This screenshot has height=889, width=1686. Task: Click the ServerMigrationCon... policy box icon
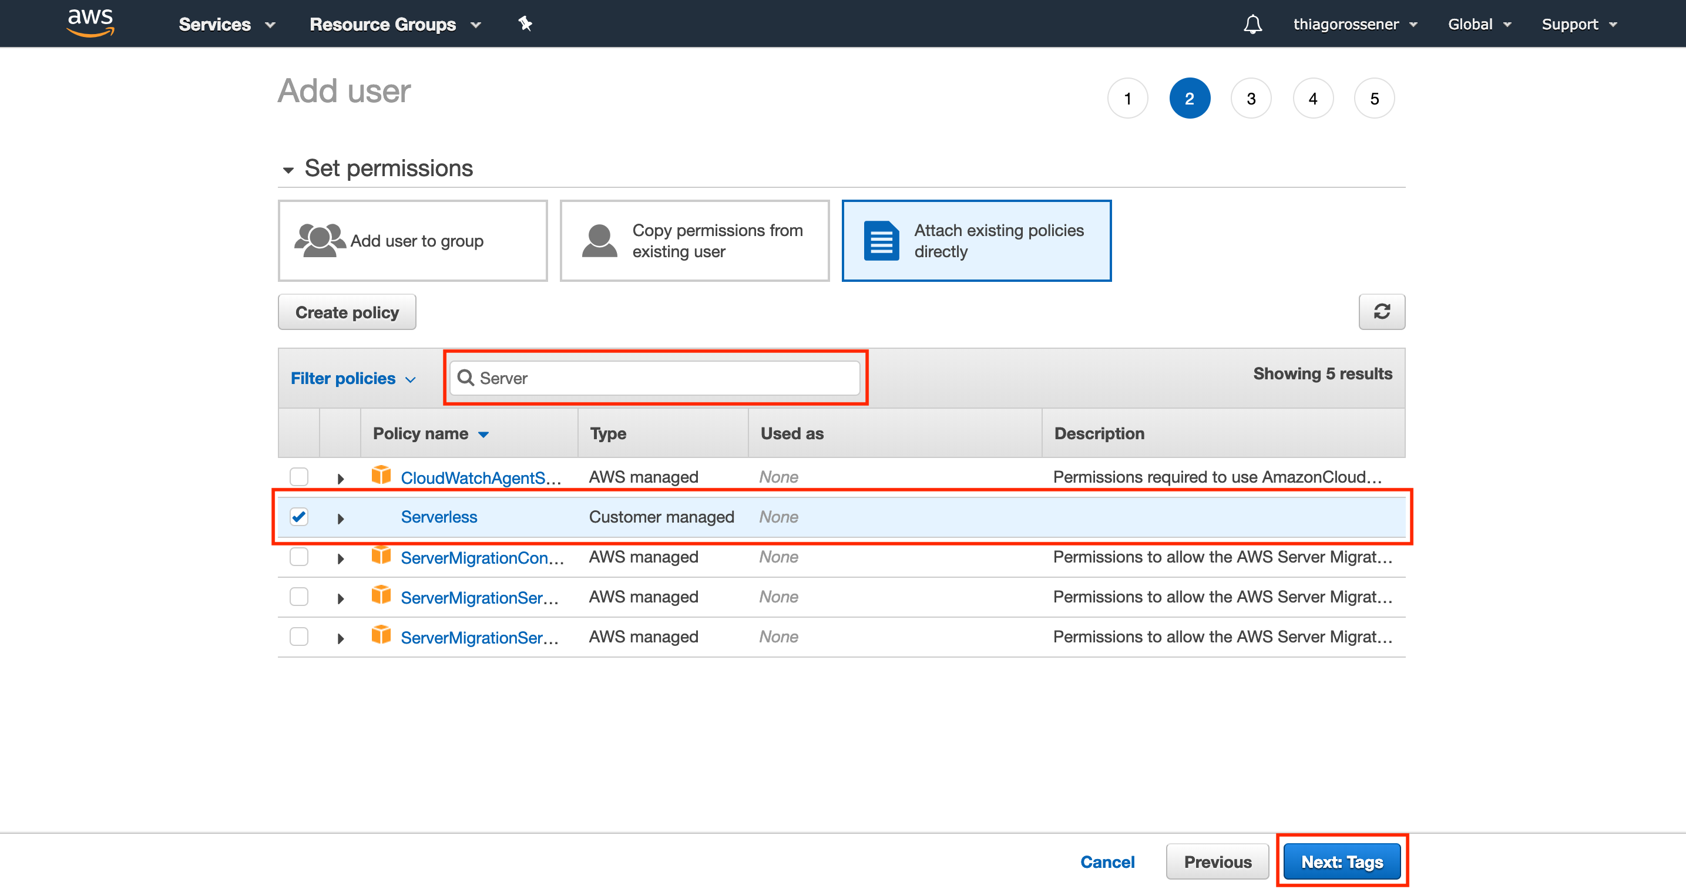click(x=381, y=555)
